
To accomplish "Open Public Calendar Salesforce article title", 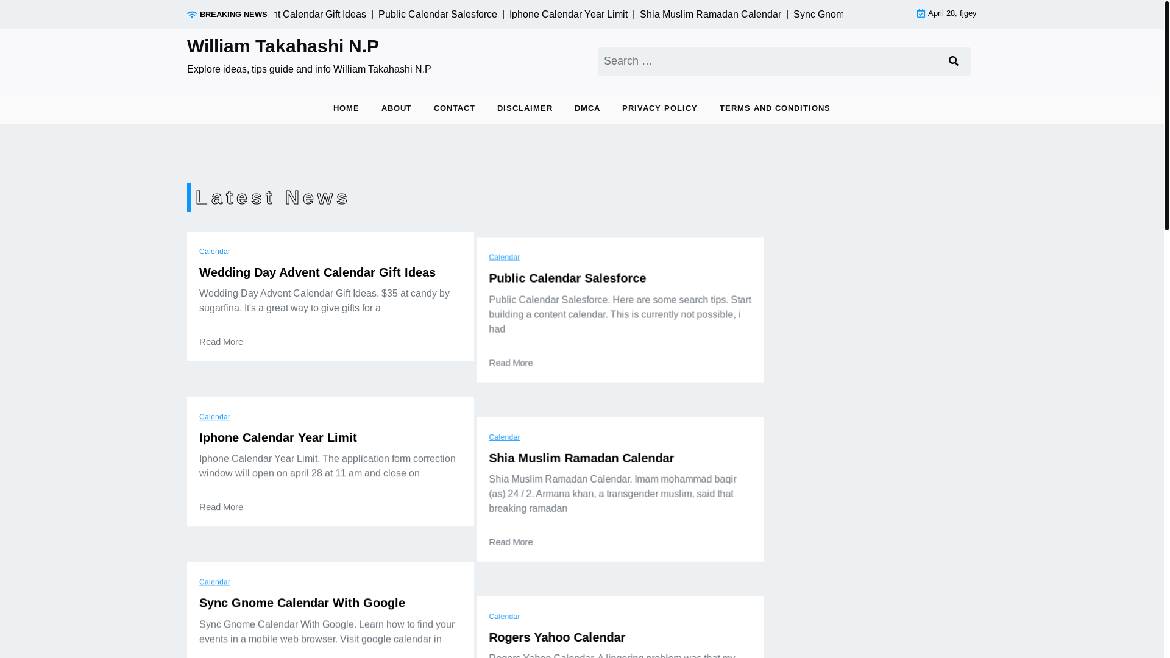I will coord(567,278).
